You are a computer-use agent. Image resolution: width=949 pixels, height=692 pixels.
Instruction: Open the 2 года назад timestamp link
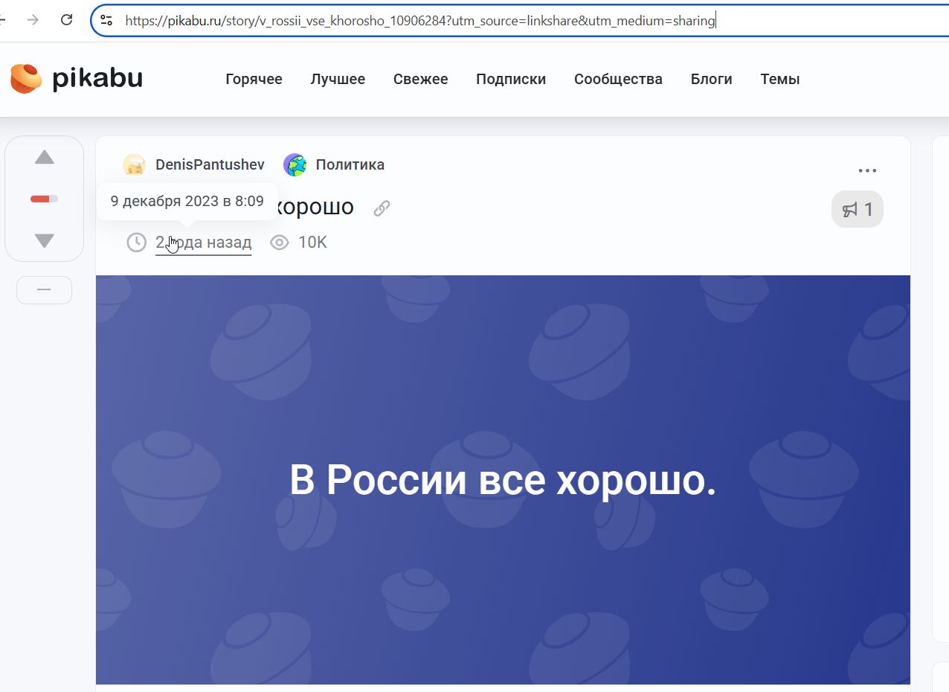click(203, 242)
